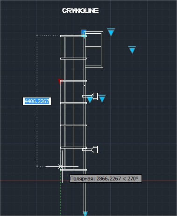Viewport: 177px width, 216px height.
Task: Pick the red hot triangle grip on left rail
Action: click(60, 82)
